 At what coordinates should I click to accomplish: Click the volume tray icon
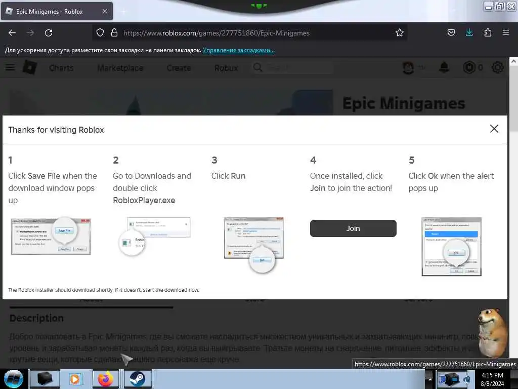click(467, 379)
